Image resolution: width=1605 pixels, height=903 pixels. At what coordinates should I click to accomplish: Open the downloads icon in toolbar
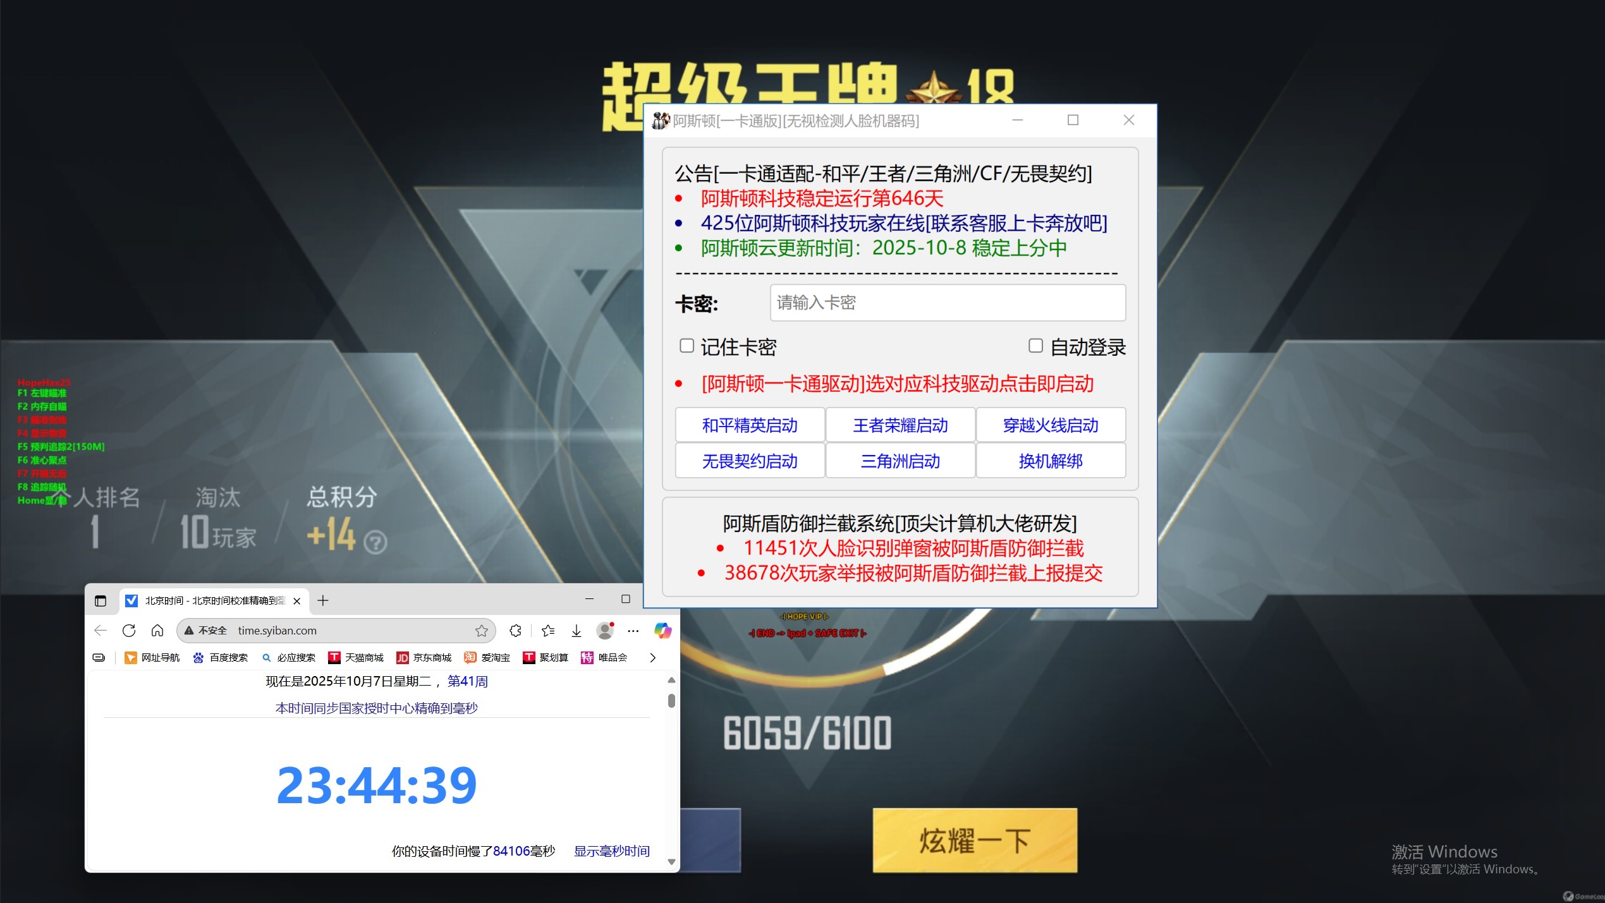point(577,630)
